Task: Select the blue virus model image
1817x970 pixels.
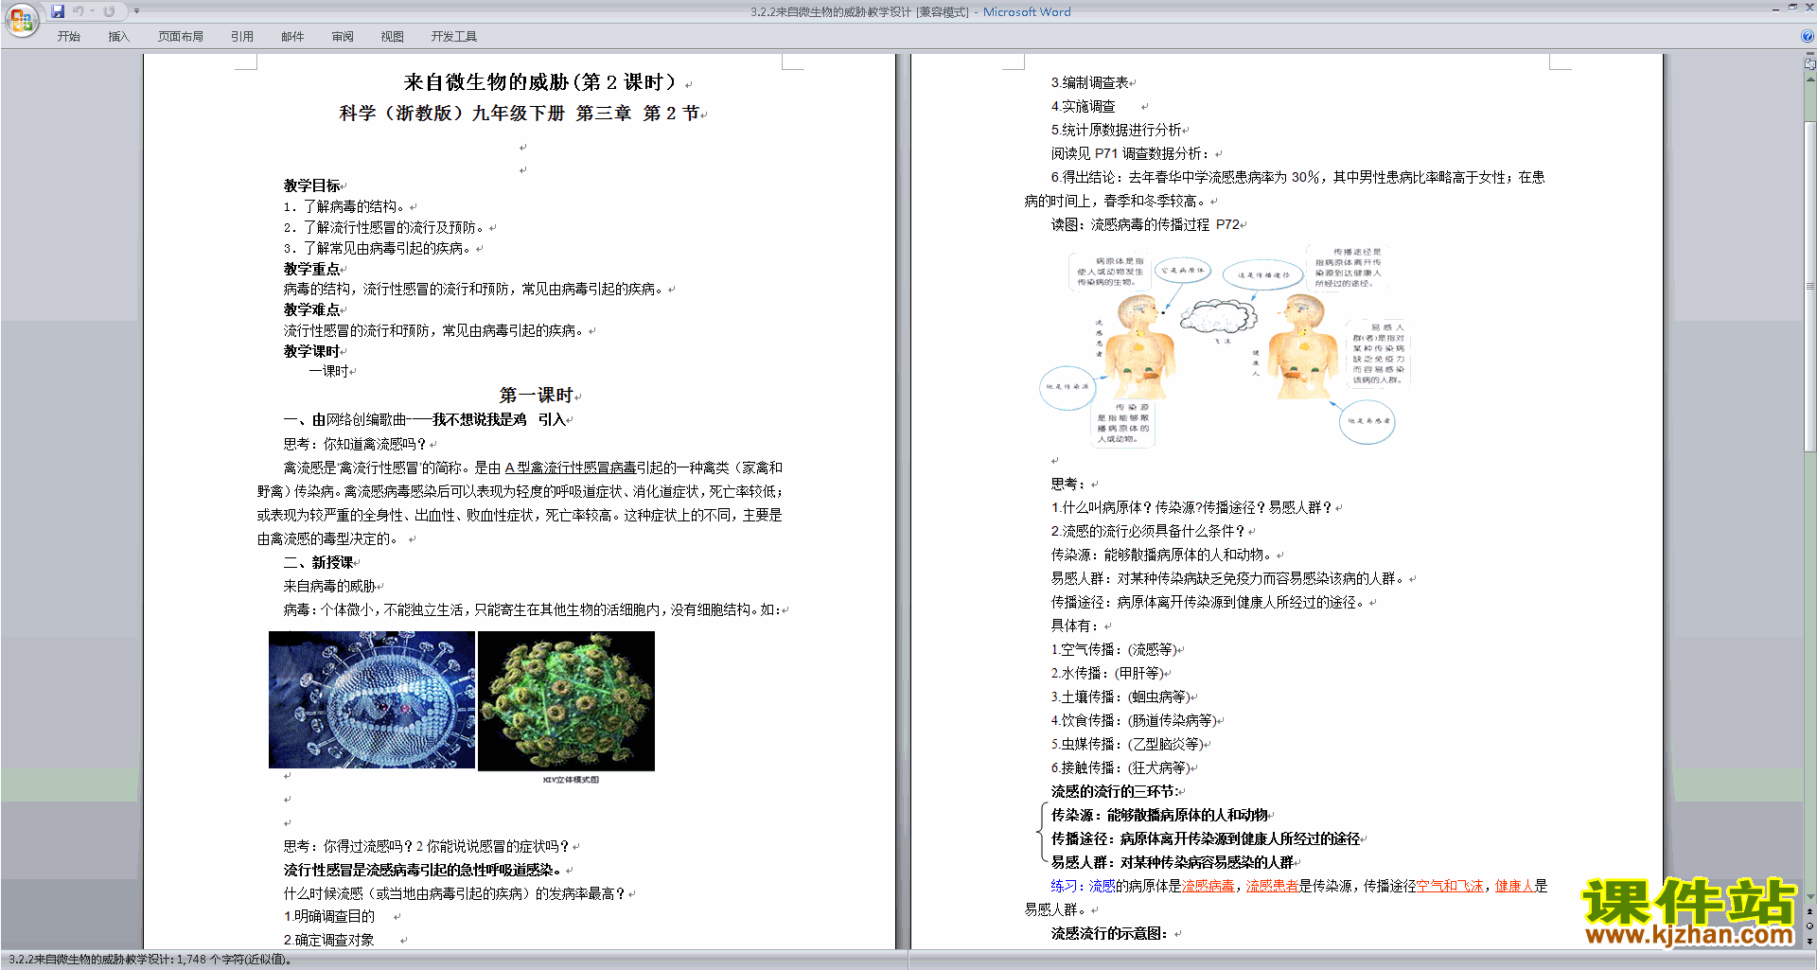Action: [372, 699]
